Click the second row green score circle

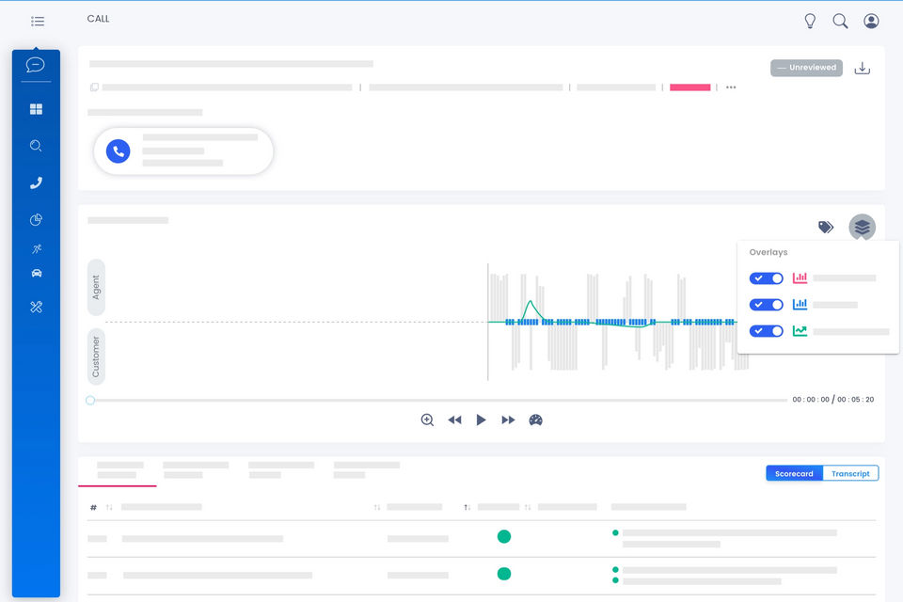tap(504, 574)
